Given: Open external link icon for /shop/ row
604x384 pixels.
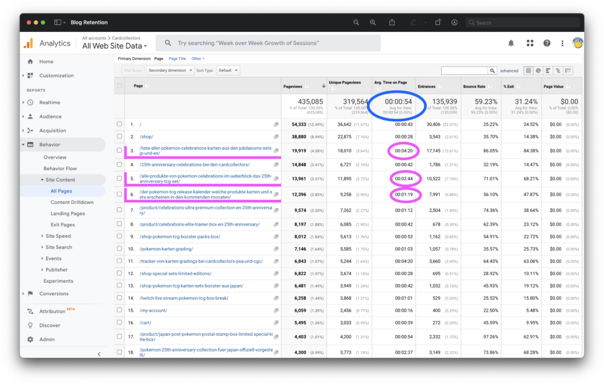Looking at the screenshot, I should point(276,137).
